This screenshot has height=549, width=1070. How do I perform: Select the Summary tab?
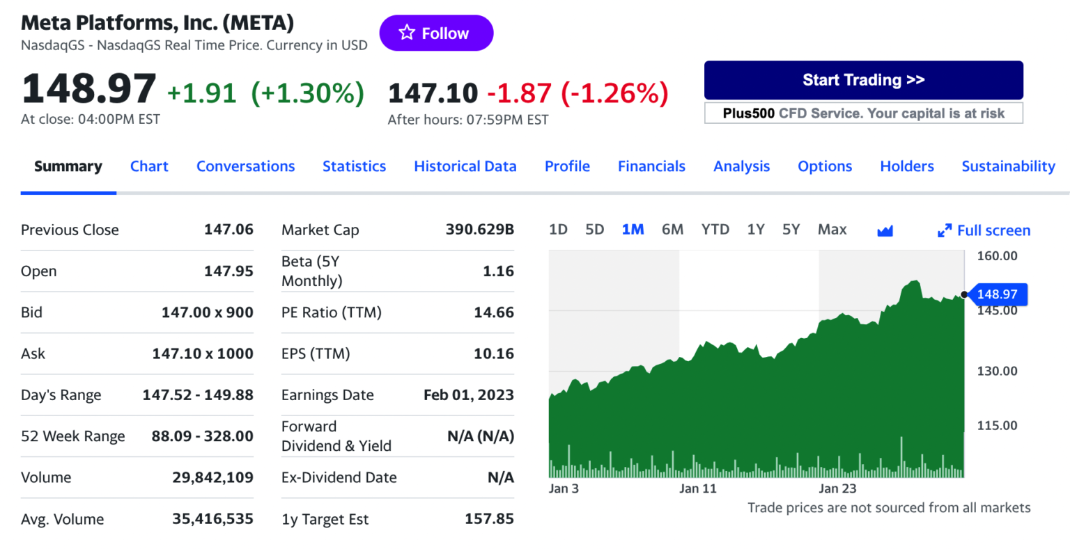pos(68,166)
